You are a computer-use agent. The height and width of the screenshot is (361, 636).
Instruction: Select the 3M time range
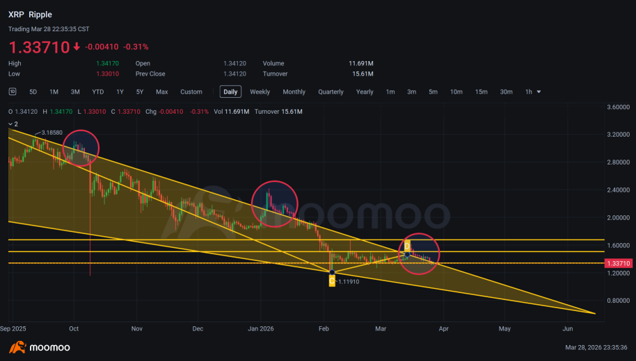tap(75, 92)
